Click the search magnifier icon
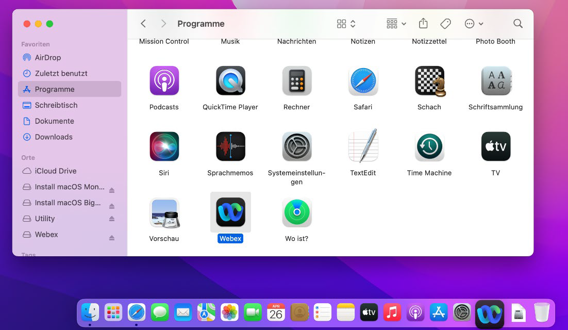The width and height of the screenshot is (568, 330). [518, 24]
